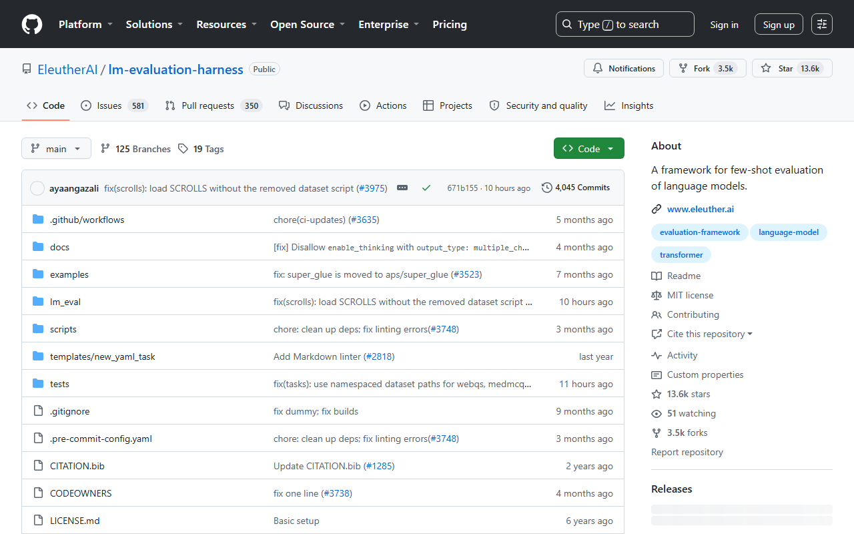The width and height of the screenshot is (854, 534).
Task: Open the .pre-commit-config.yaml file
Action: (101, 439)
